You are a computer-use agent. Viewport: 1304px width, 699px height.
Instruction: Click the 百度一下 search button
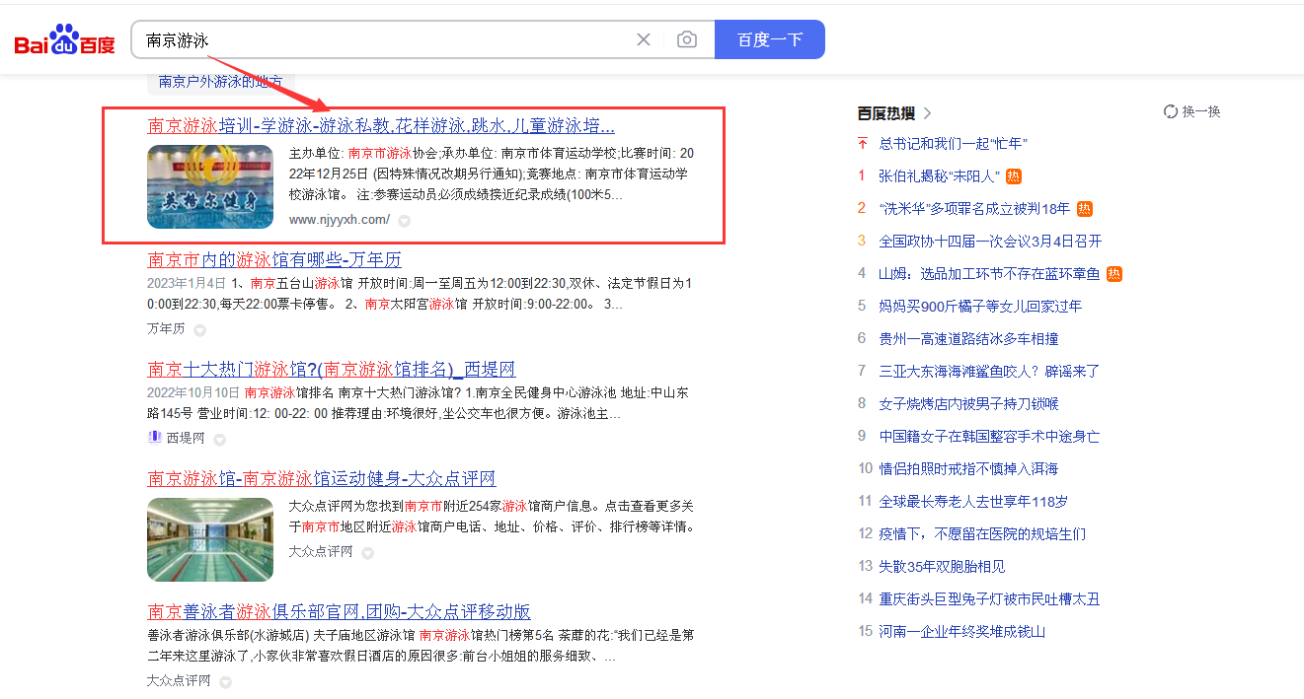pos(770,39)
